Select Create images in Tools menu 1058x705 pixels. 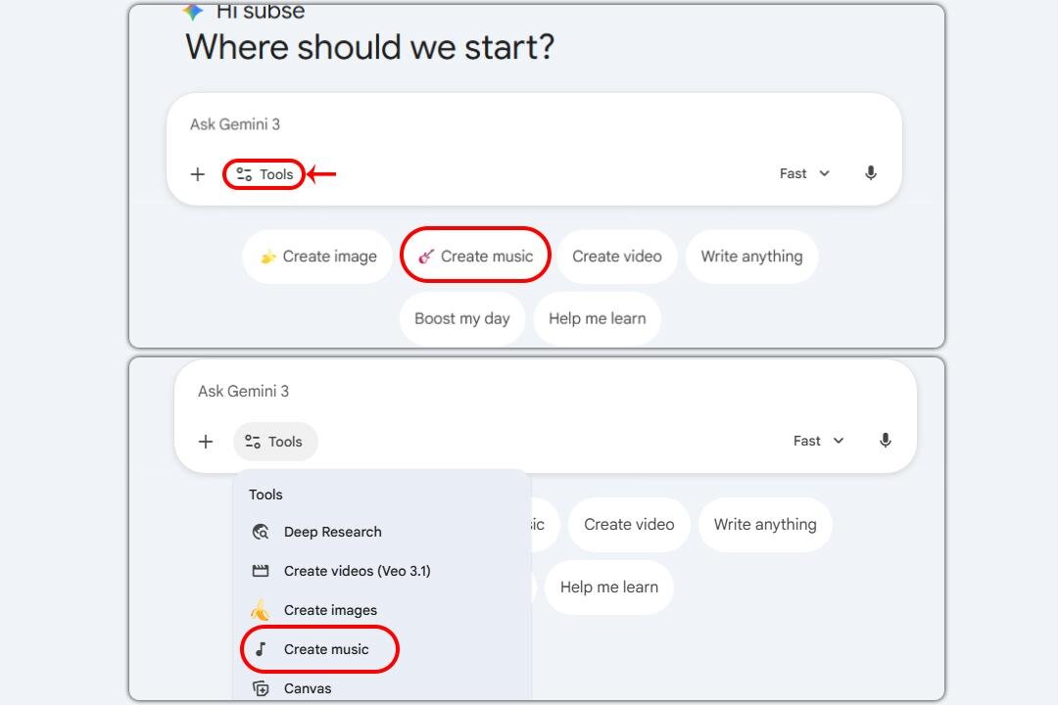(x=330, y=610)
